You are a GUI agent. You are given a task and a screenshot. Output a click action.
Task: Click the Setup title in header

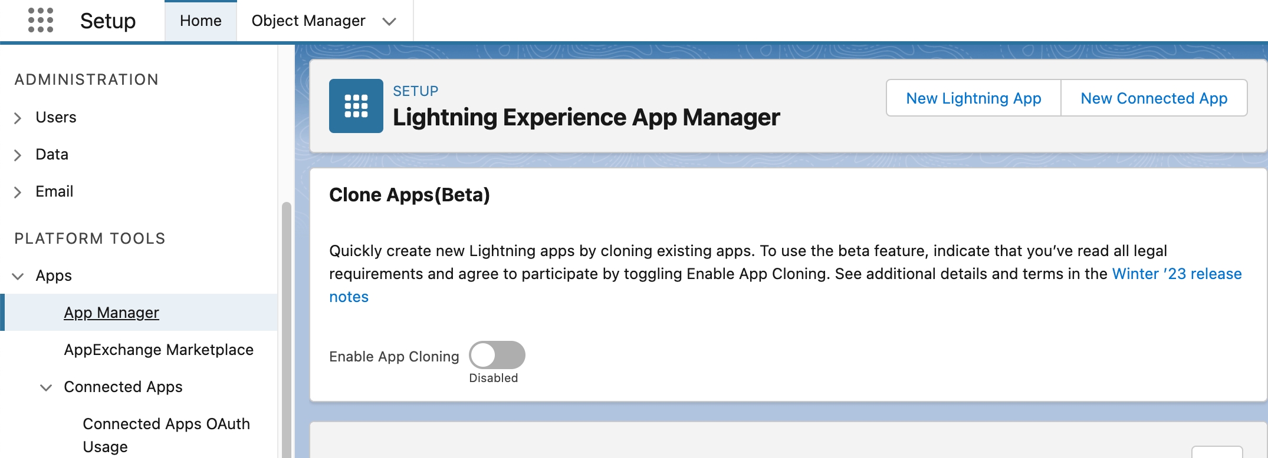point(108,21)
